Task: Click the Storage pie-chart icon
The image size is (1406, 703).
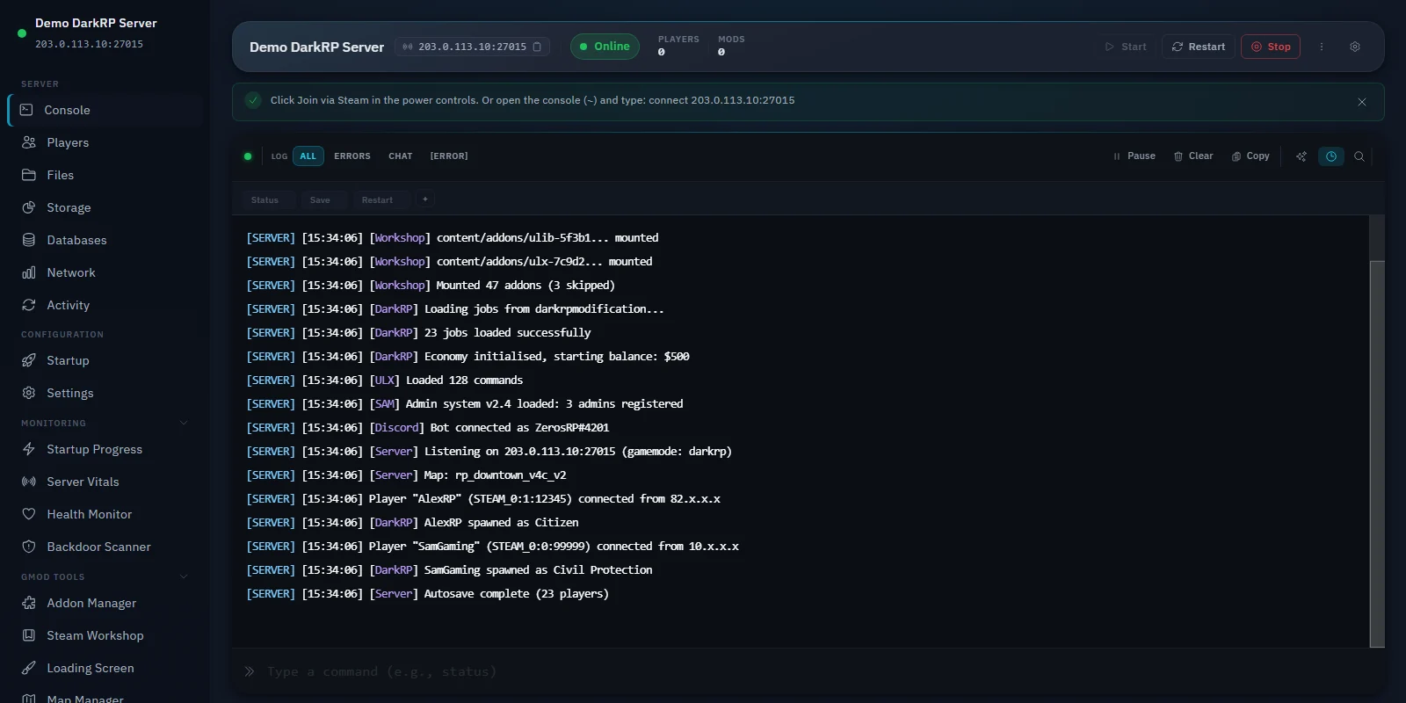Action: click(29, 207)
